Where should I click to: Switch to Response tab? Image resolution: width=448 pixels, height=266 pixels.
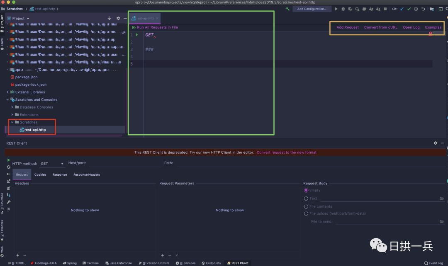click(60, 175)
